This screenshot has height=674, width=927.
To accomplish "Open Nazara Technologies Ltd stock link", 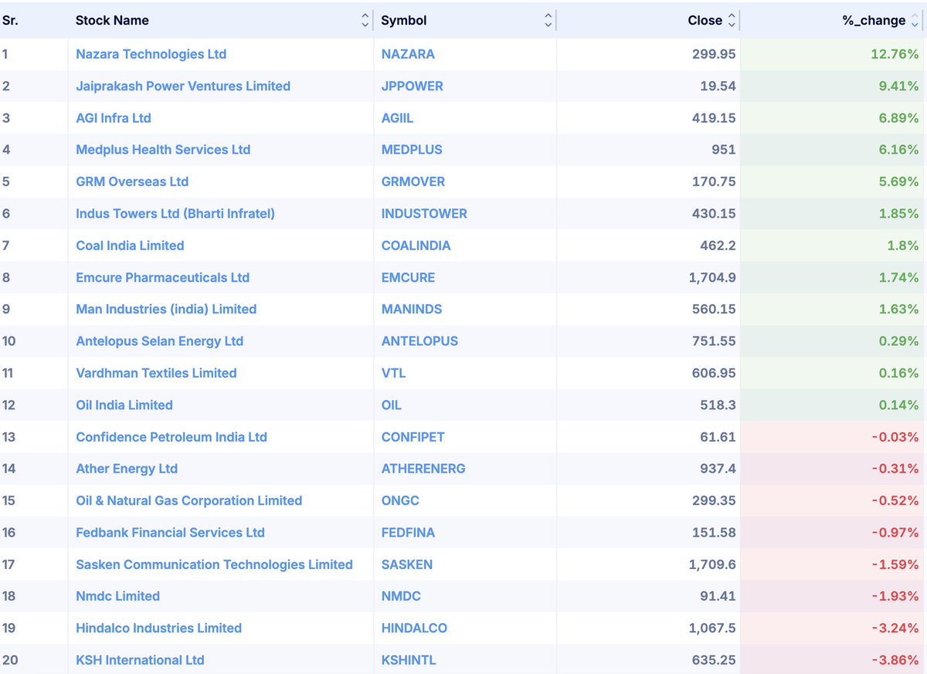I will 151,54.
